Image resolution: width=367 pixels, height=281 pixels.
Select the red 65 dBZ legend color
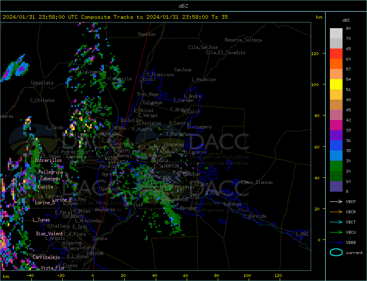[336, 53]
